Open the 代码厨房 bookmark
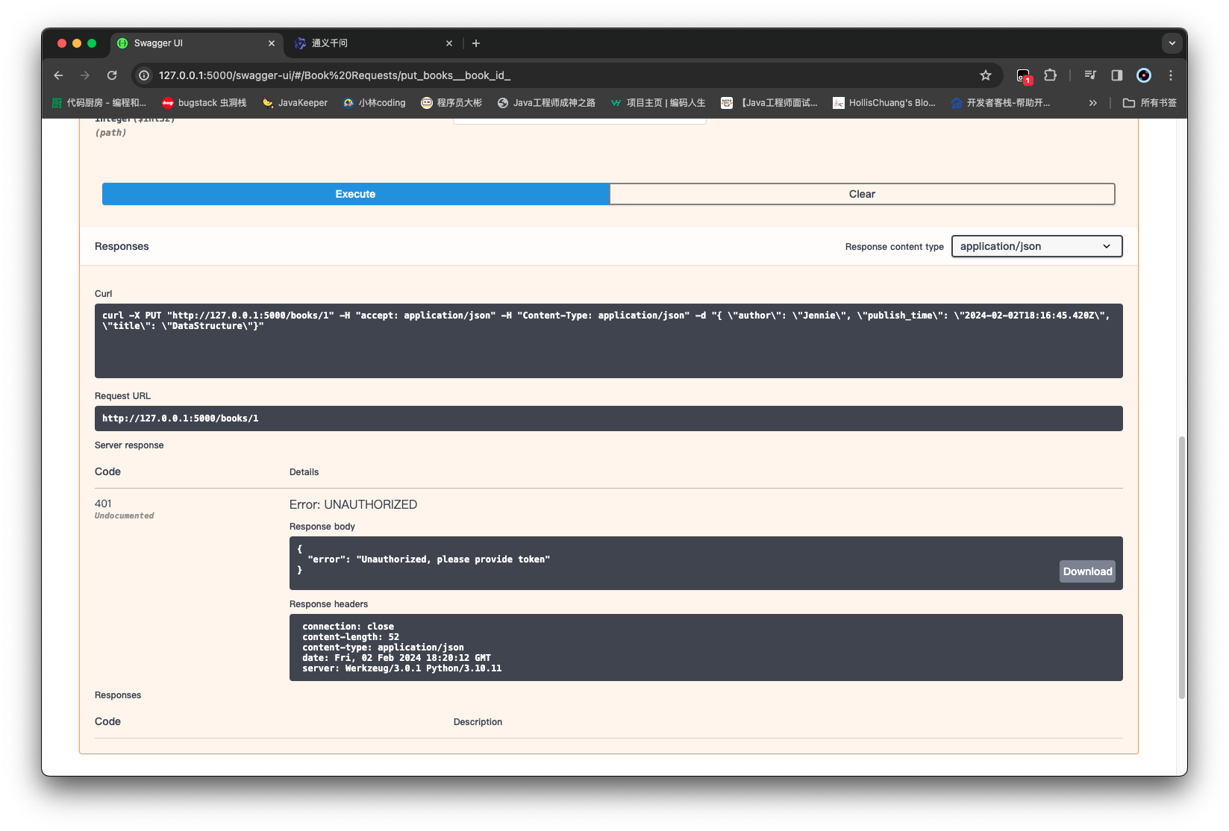This screenshot has height=831, width=1229. point(98,103)
